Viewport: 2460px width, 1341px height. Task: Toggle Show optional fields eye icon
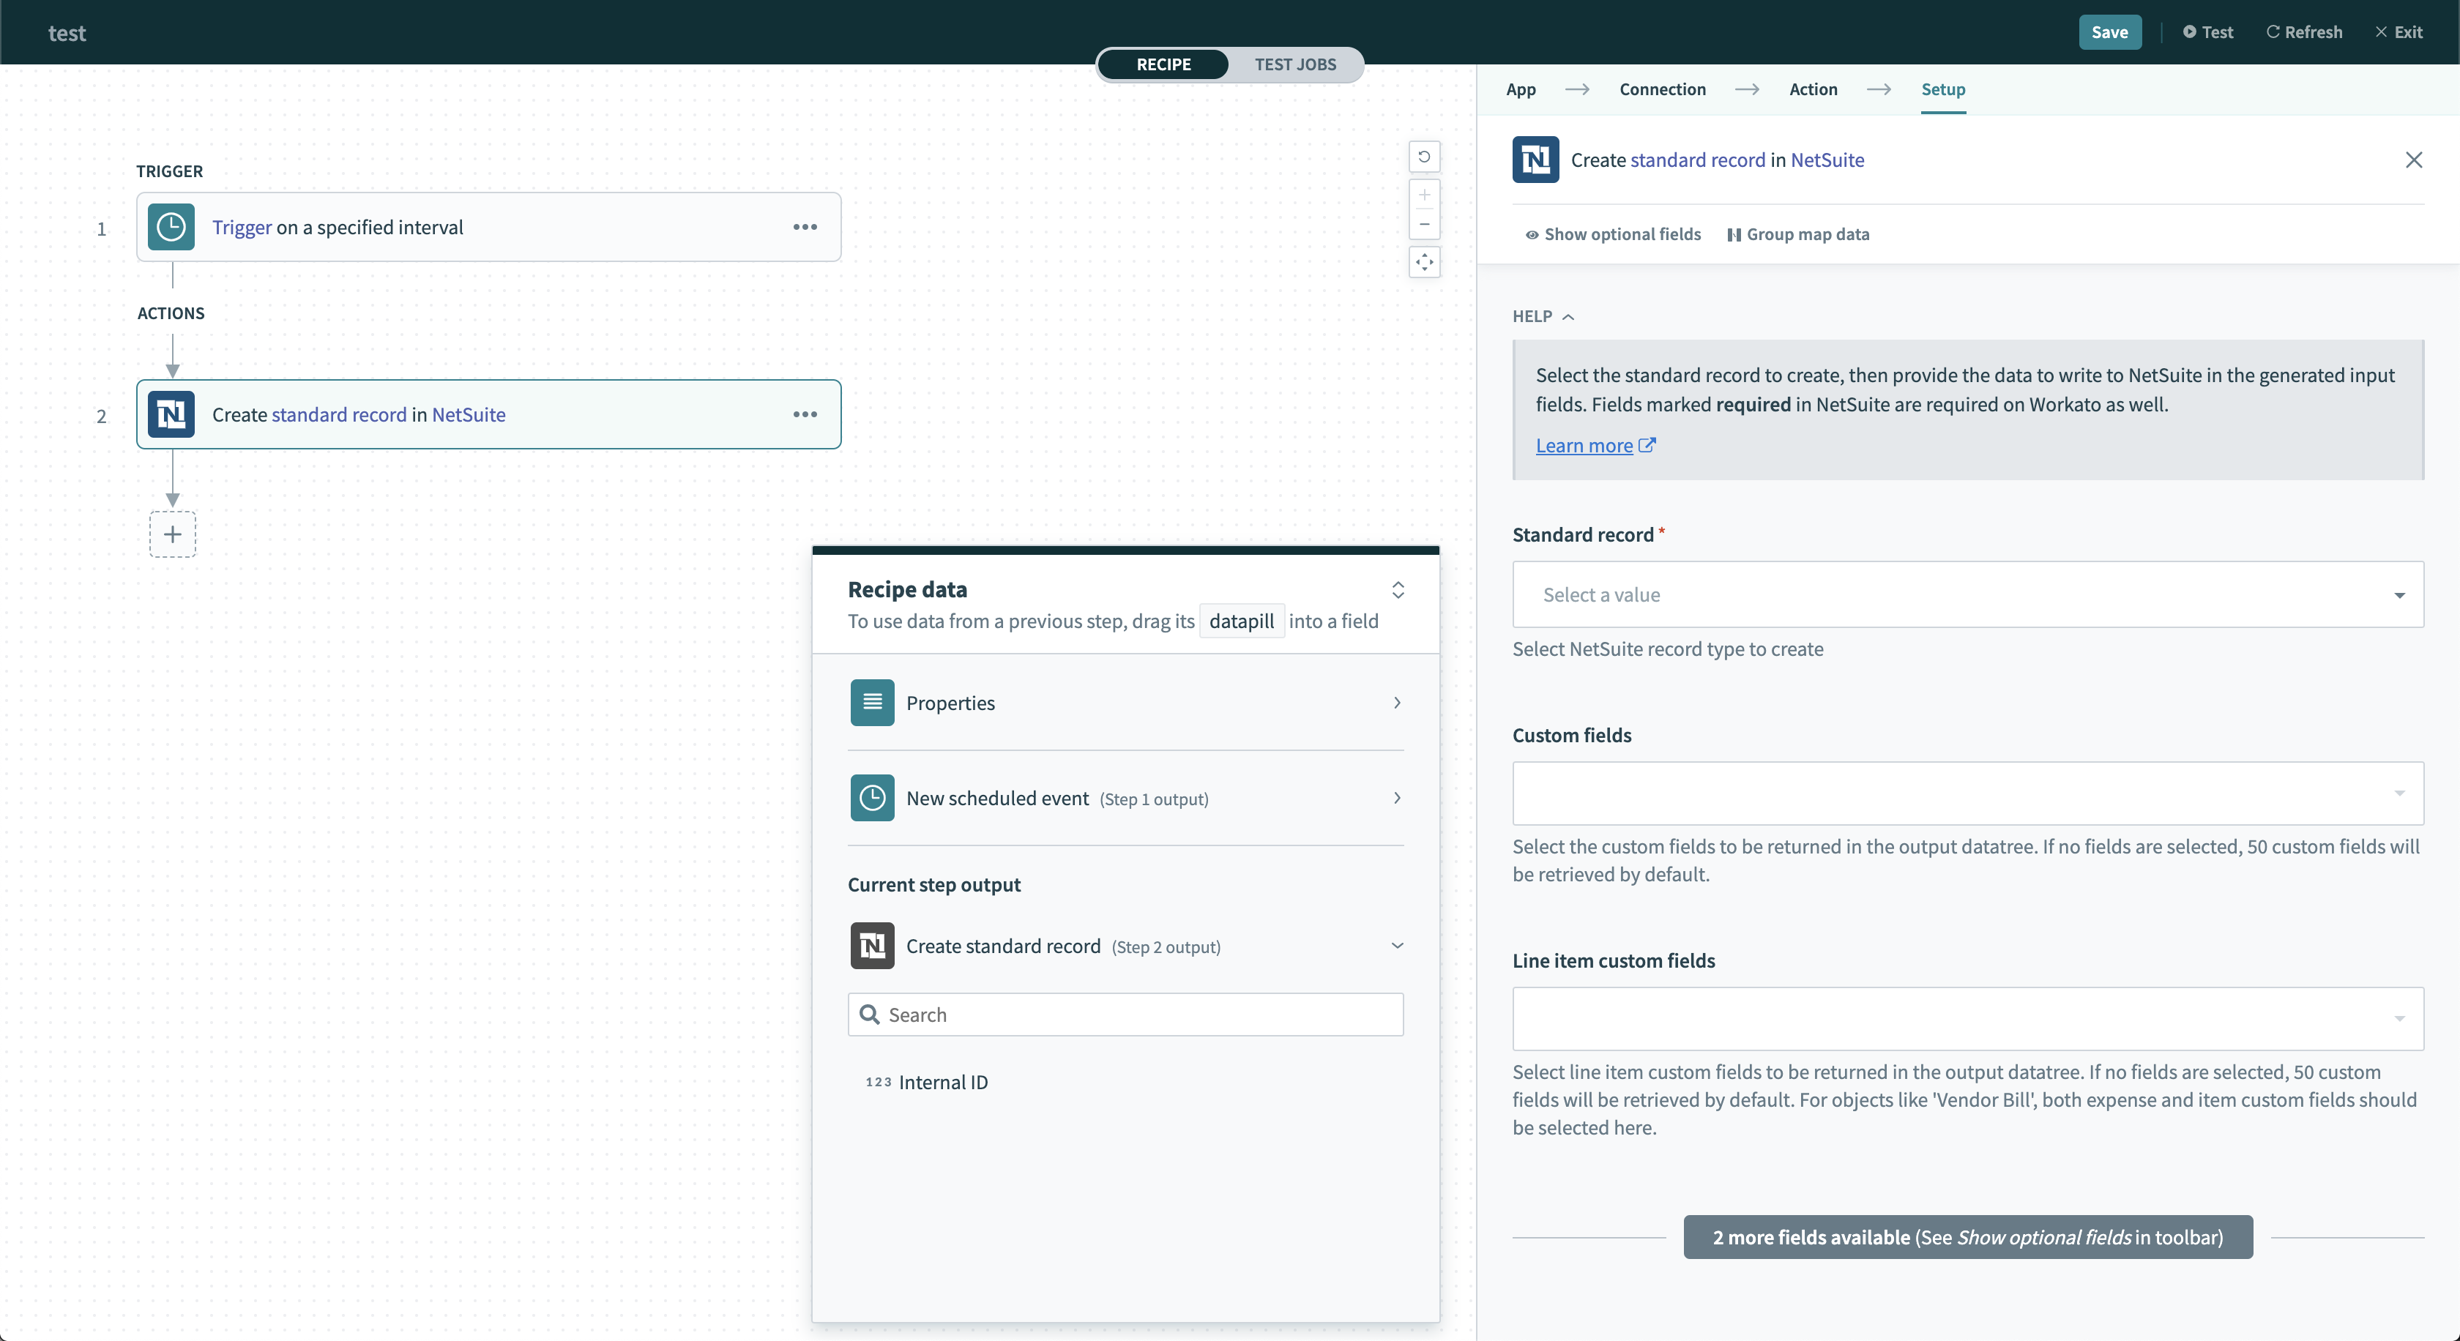1532,234
